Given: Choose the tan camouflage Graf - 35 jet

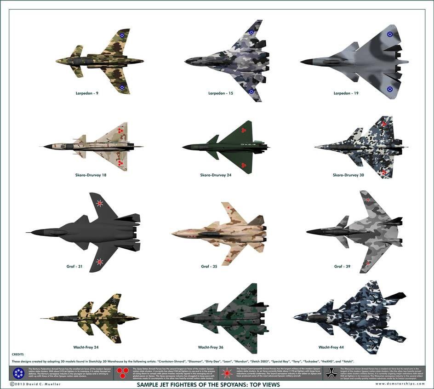Looking at the screenshot, I should click(x=221, y=233).
